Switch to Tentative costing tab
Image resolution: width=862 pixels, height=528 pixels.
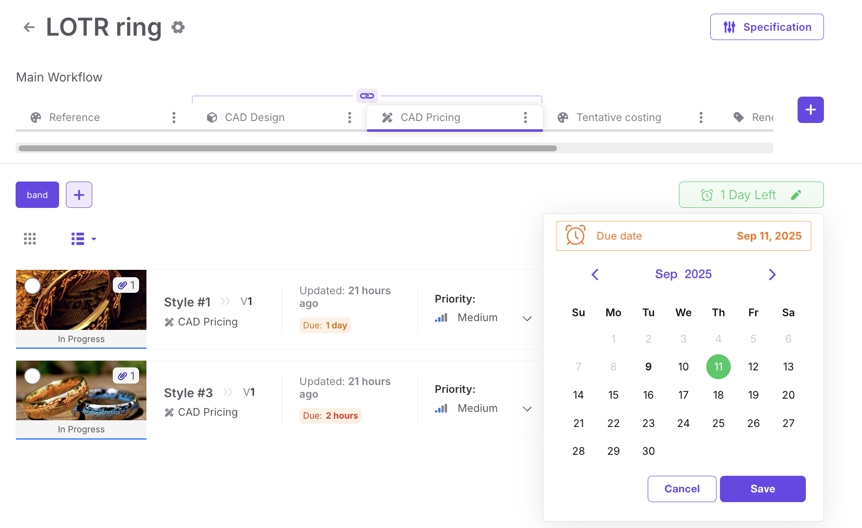click(x=618, y=118)
